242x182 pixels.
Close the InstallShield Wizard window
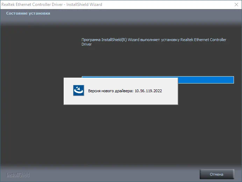click(x=236, y=5)
